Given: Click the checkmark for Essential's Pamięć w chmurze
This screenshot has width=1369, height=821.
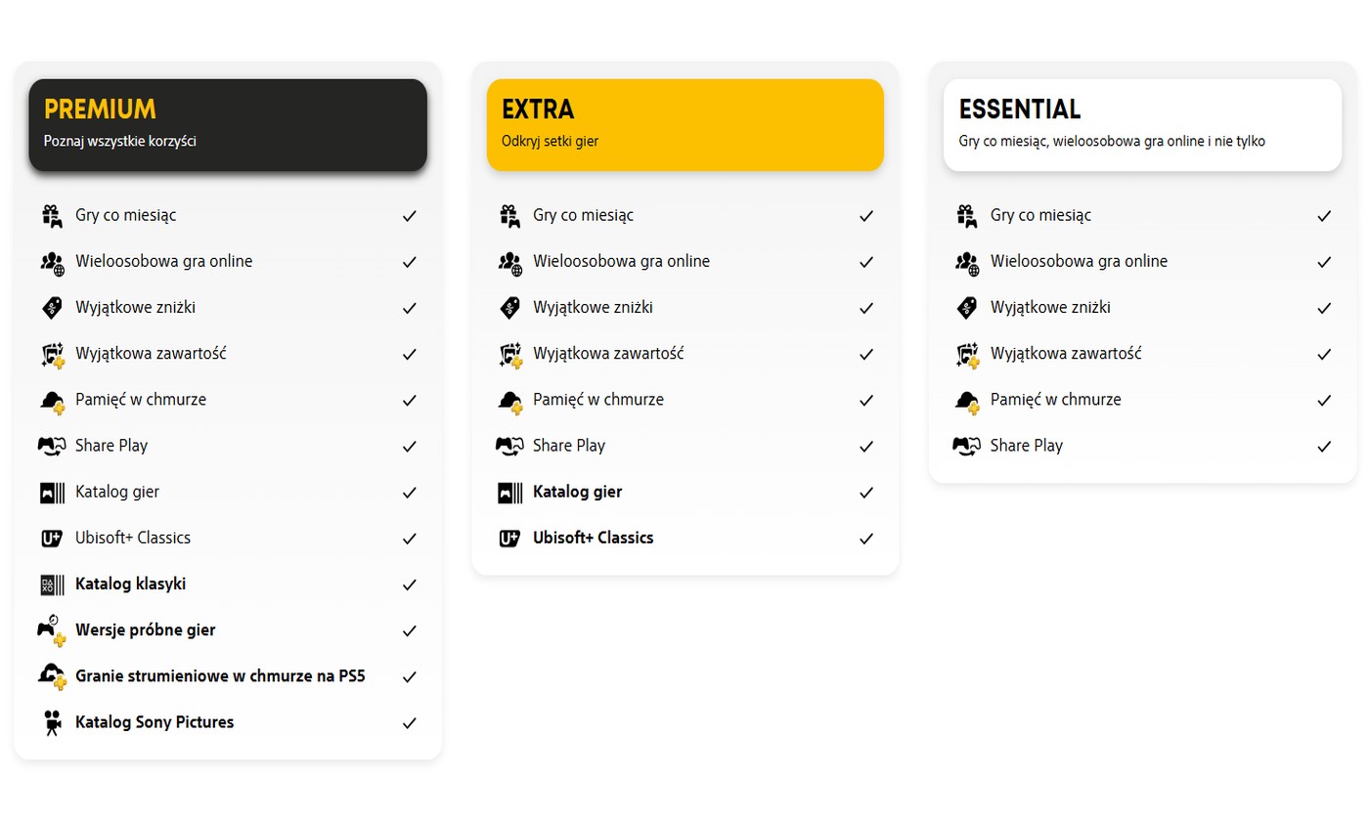Looking at the screenshot, I should click(x=1324, y=401).
